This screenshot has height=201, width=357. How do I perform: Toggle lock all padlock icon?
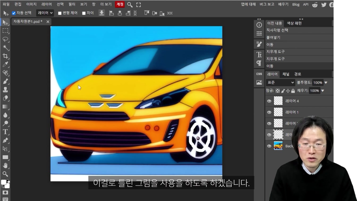(293, 91)
